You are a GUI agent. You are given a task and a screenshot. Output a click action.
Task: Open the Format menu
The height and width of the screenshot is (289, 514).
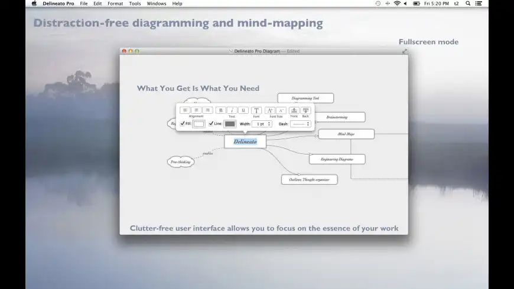tap(115, 4)
